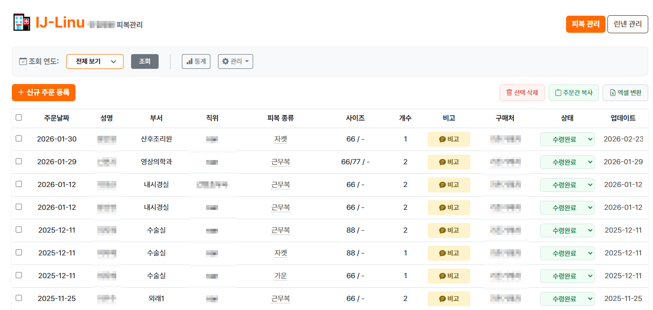653x310 pixels.
Task: Expand the 관리 gear dropdown menu
Action: point(236,61)
